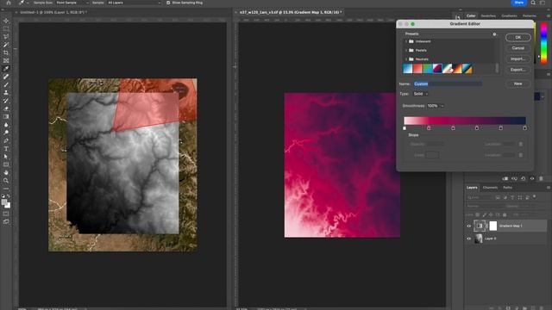Image resolution: width=552 pixels, height=310 pixels.
Task: Click the reset adjustment defaults icon
Action: [524, 178]
